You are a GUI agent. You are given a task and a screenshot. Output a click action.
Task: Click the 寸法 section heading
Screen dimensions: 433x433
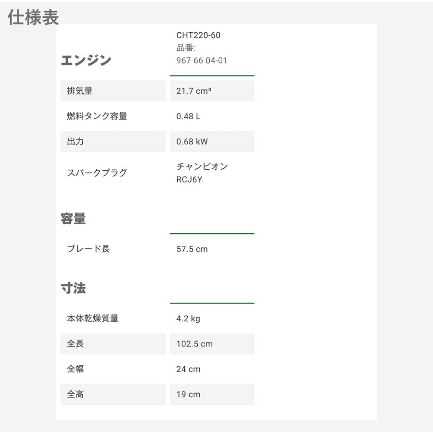(73, 289)
